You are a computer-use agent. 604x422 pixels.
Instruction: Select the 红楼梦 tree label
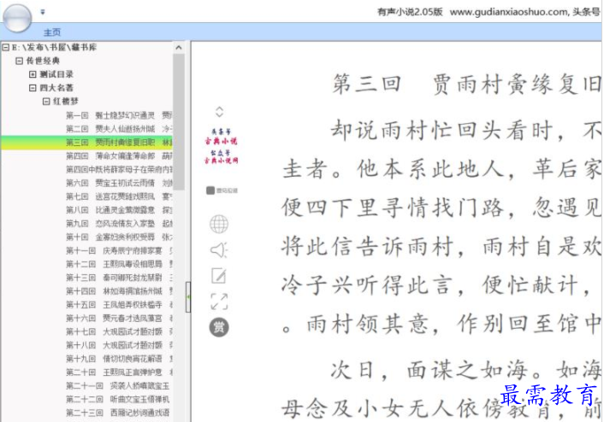66,101
